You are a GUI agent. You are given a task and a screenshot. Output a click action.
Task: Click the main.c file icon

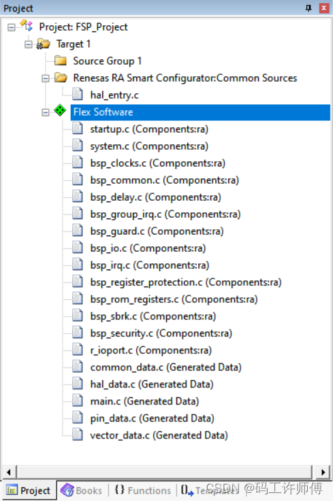(78, 401)
